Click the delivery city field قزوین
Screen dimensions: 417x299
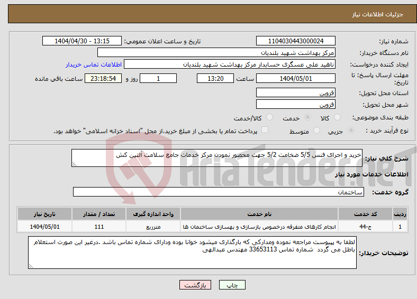295,104
